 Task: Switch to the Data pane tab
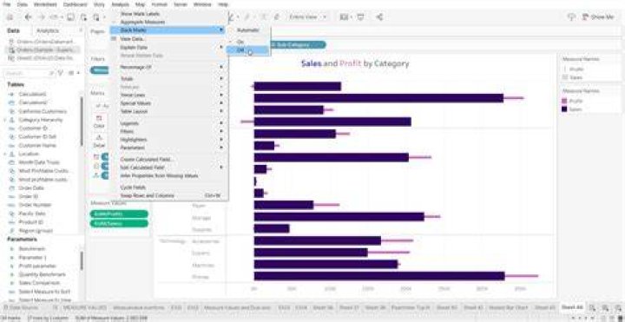14,30
